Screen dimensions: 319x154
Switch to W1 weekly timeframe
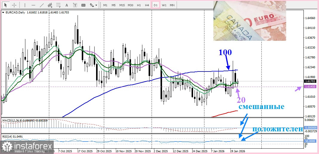pos(164,5)
